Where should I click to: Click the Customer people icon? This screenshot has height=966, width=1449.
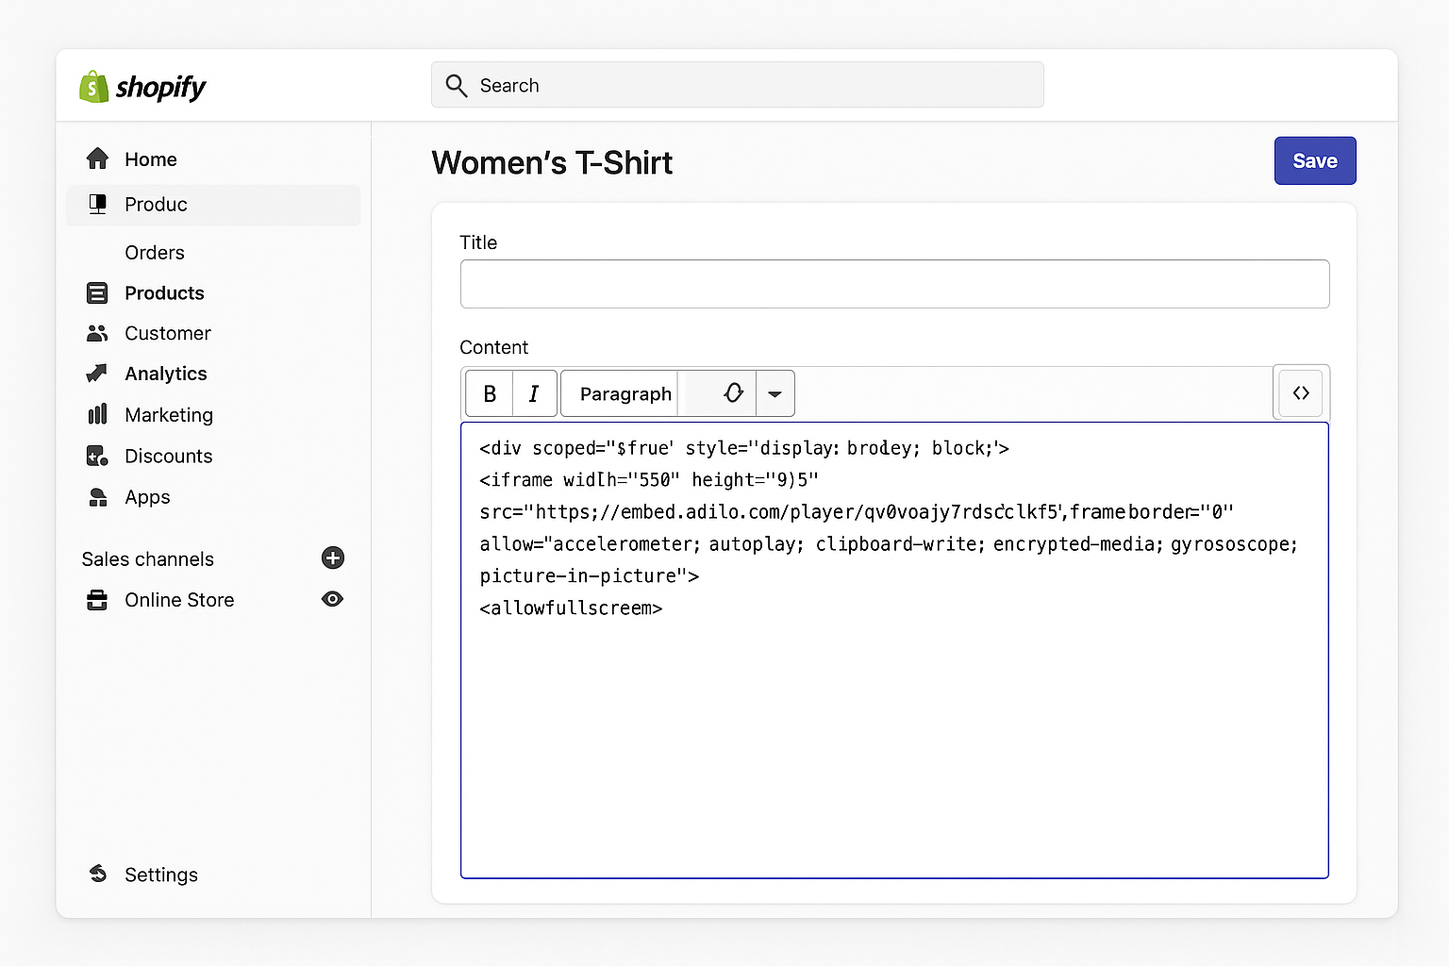tap(97, 333)
